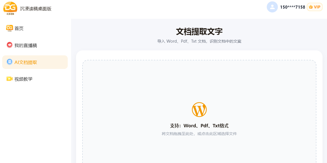Click the VIP crown icon
Screen dimensions: 327x163
(311, 7)
